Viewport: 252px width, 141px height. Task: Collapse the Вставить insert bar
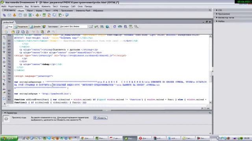5,10
